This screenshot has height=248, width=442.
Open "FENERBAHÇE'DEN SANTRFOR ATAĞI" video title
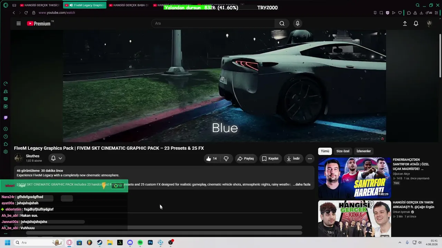(411, 164)
